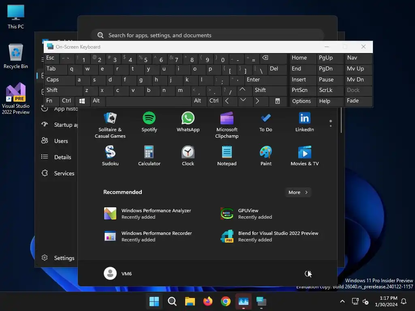Launch Spotify from pinned apps
Screen dimensions: 415x311
149,122
